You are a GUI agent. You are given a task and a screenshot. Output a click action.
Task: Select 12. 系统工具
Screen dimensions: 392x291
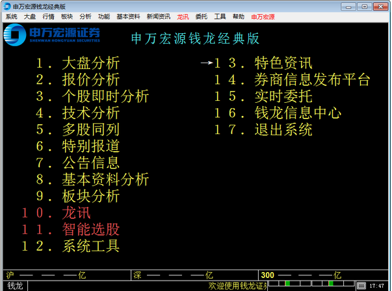pyautogui.click(x=71, y=246)
